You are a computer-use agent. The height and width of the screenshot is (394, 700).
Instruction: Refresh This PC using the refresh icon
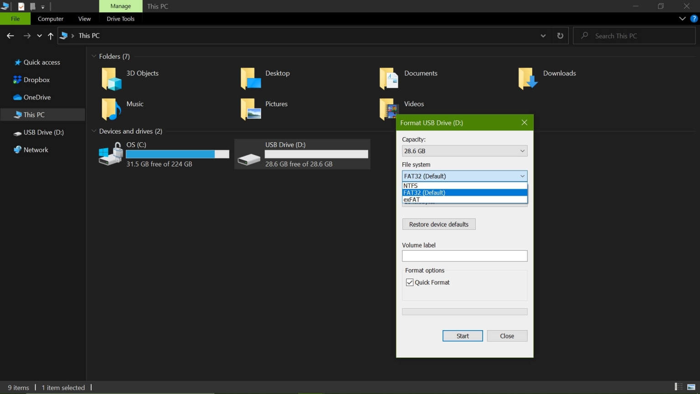click(x=560, y=36)
